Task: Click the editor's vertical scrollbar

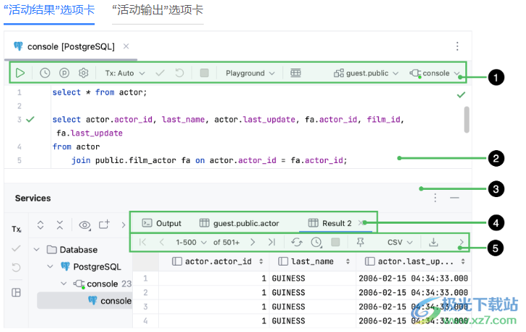Action: coord(467,120)
